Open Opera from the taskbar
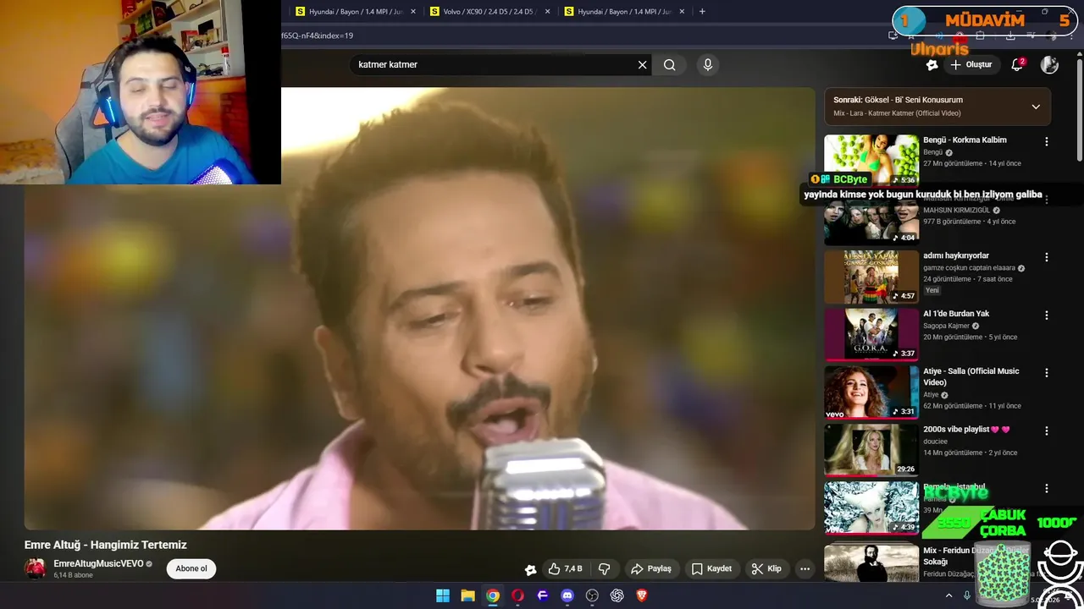 coord(517,595)
